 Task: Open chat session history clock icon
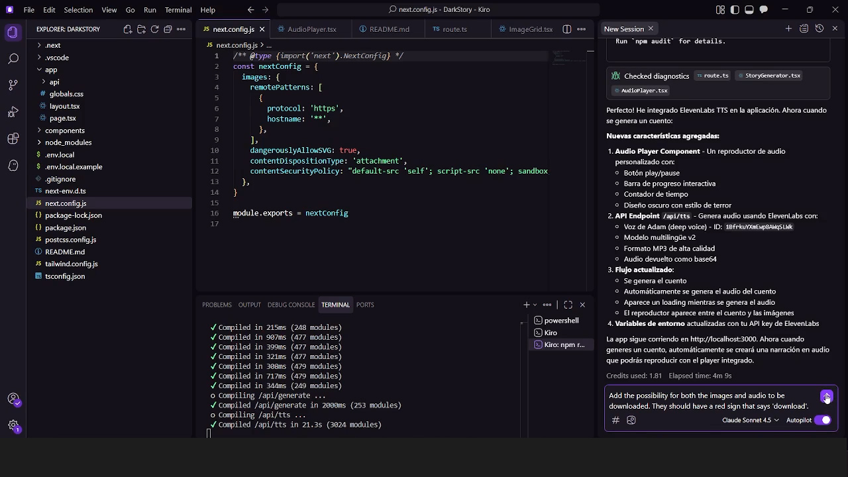(x=820, y=29)
